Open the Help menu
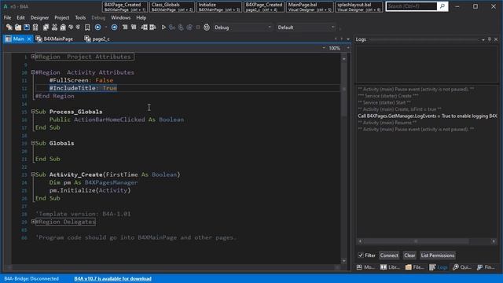503x283 pixels. (141, 17)
